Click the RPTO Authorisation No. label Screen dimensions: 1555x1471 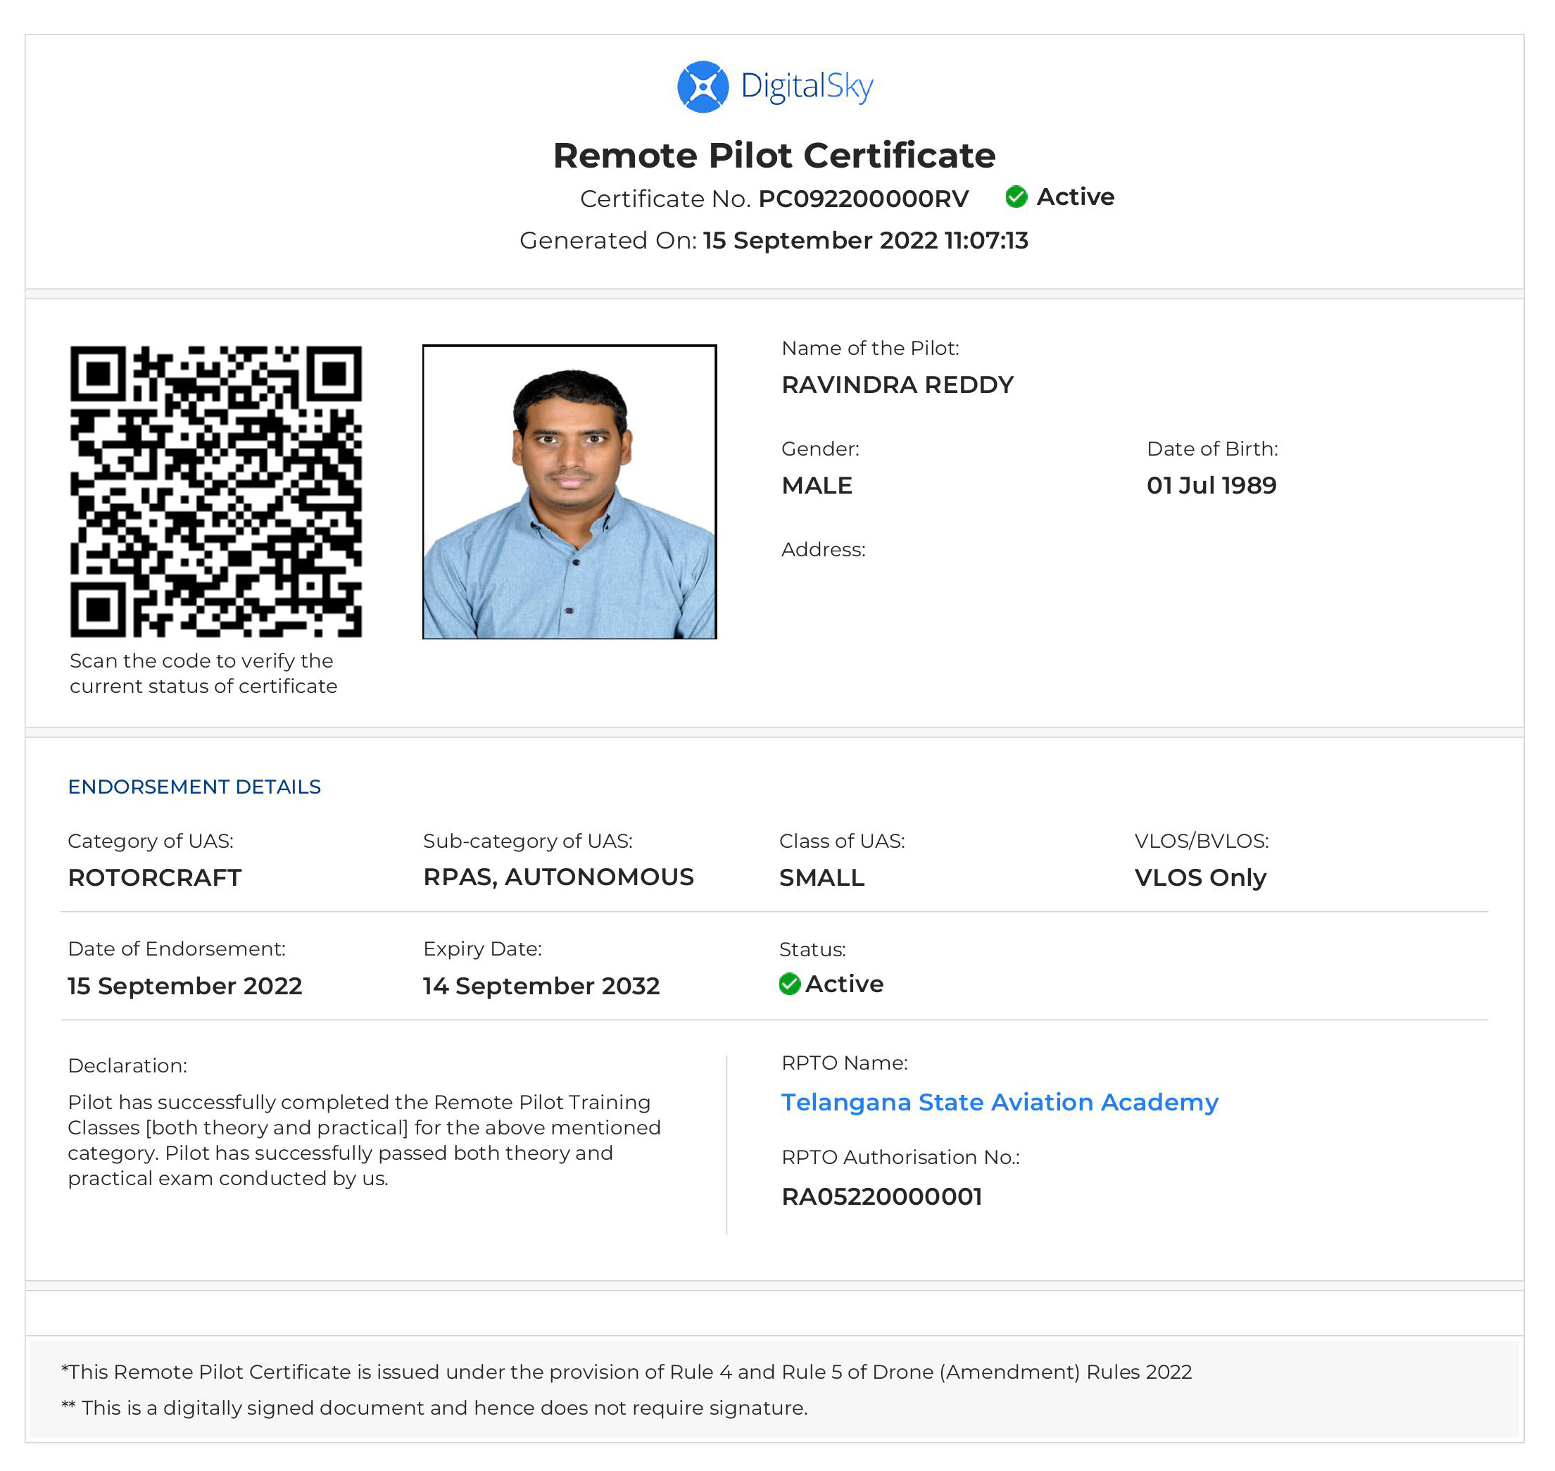coord(900,1158)
